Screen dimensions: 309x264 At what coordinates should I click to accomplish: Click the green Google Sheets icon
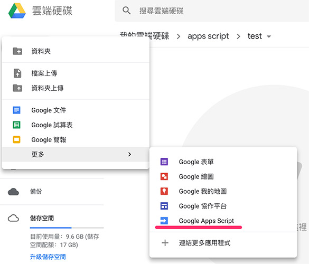(16, 125)
